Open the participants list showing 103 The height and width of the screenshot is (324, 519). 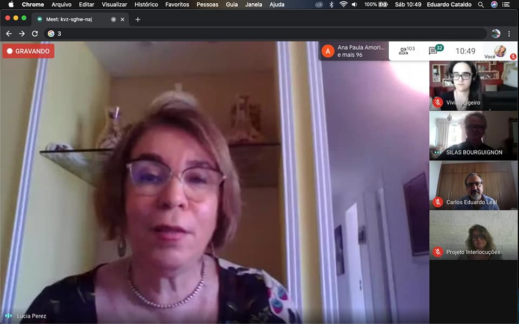click(407, 51)
